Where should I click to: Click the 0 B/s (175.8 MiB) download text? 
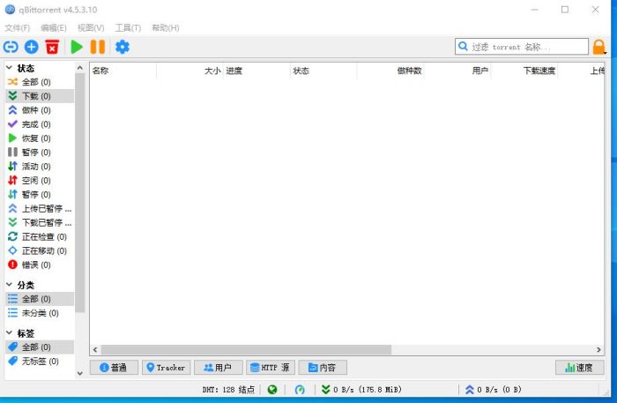pos(368,390)
